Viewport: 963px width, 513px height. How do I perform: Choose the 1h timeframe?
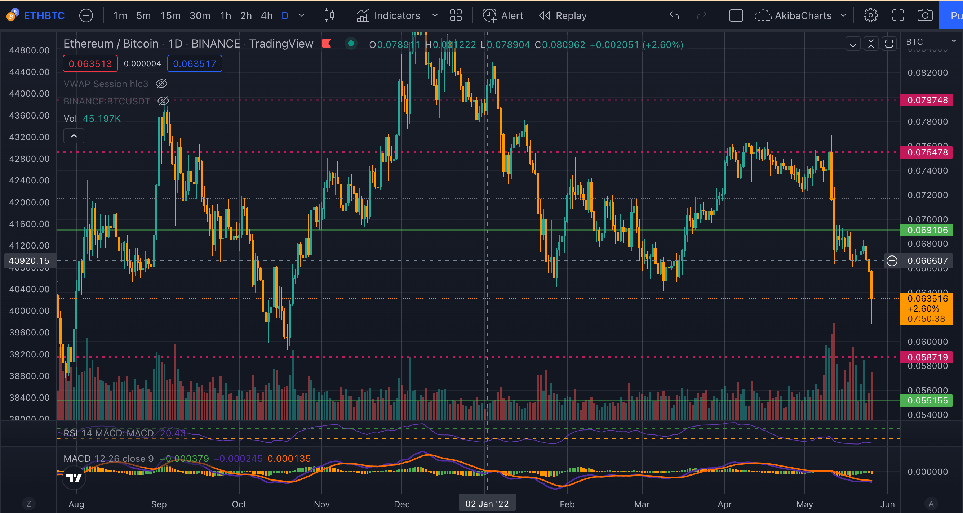pos(225,16)
